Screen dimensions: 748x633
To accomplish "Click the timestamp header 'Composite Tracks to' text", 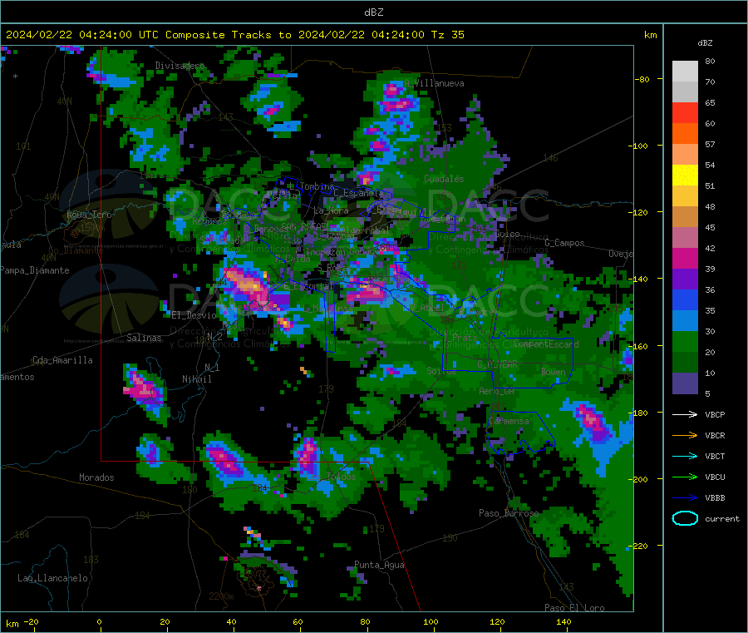I will pyautogui.click(x=228, y=35).
